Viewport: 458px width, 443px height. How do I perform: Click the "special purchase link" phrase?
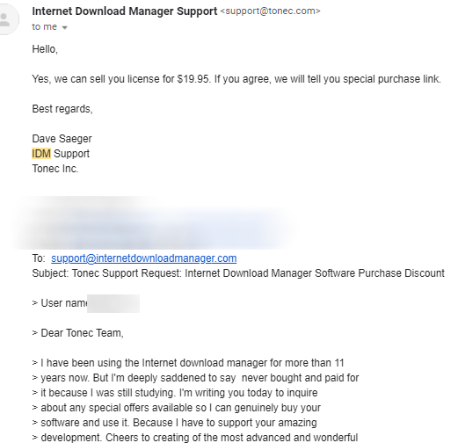[x=392, y=79]
